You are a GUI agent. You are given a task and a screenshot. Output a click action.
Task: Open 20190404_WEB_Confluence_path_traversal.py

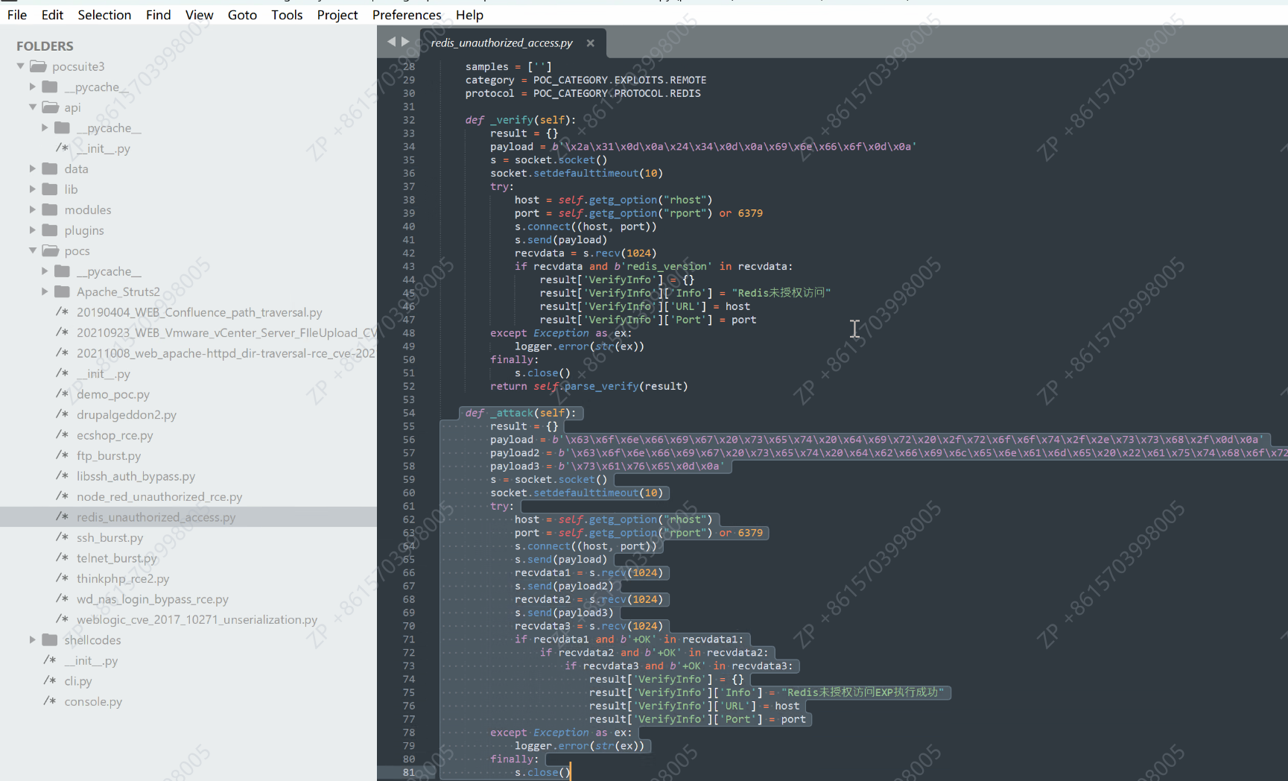(200, 312)
